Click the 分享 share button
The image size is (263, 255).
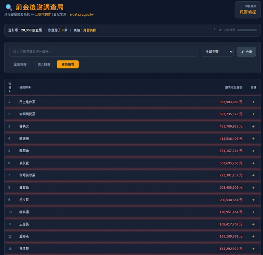coord(246,52)
